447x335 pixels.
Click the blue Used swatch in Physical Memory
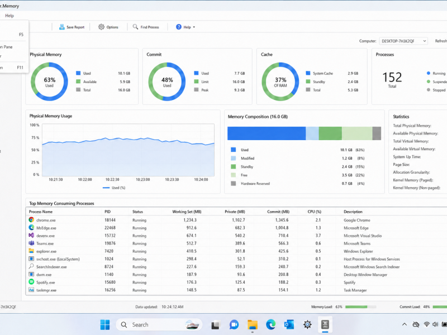coord(78,73)
